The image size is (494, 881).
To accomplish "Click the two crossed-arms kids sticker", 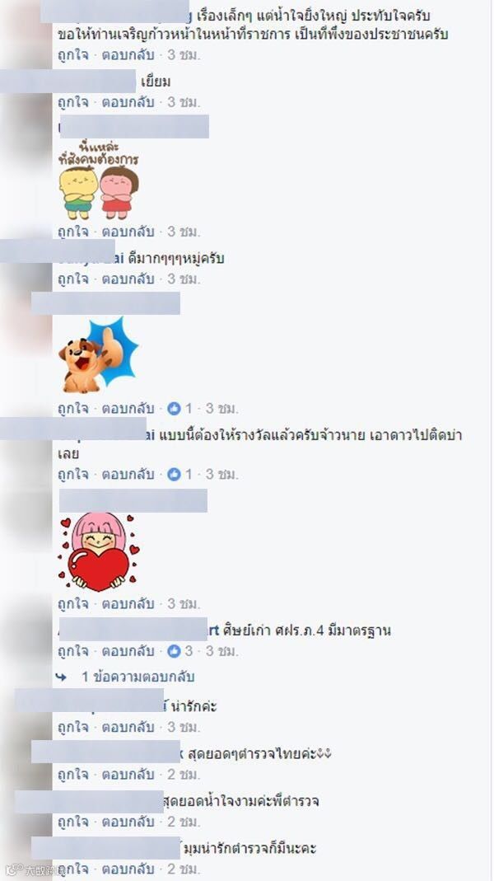I will click(x=99, y=182).
